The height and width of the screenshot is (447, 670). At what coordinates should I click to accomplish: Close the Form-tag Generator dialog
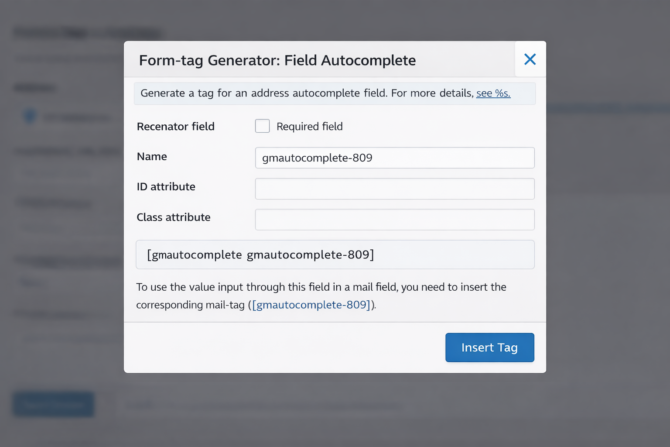[530, 59]
